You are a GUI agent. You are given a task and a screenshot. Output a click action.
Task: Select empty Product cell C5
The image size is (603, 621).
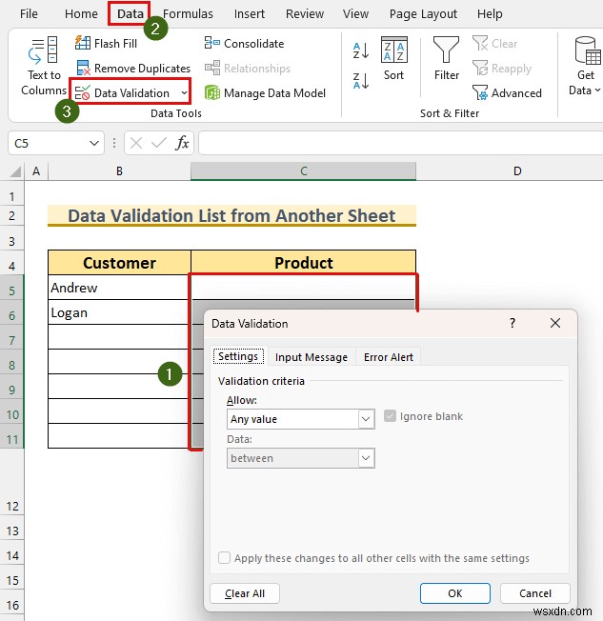click(304, 288)
